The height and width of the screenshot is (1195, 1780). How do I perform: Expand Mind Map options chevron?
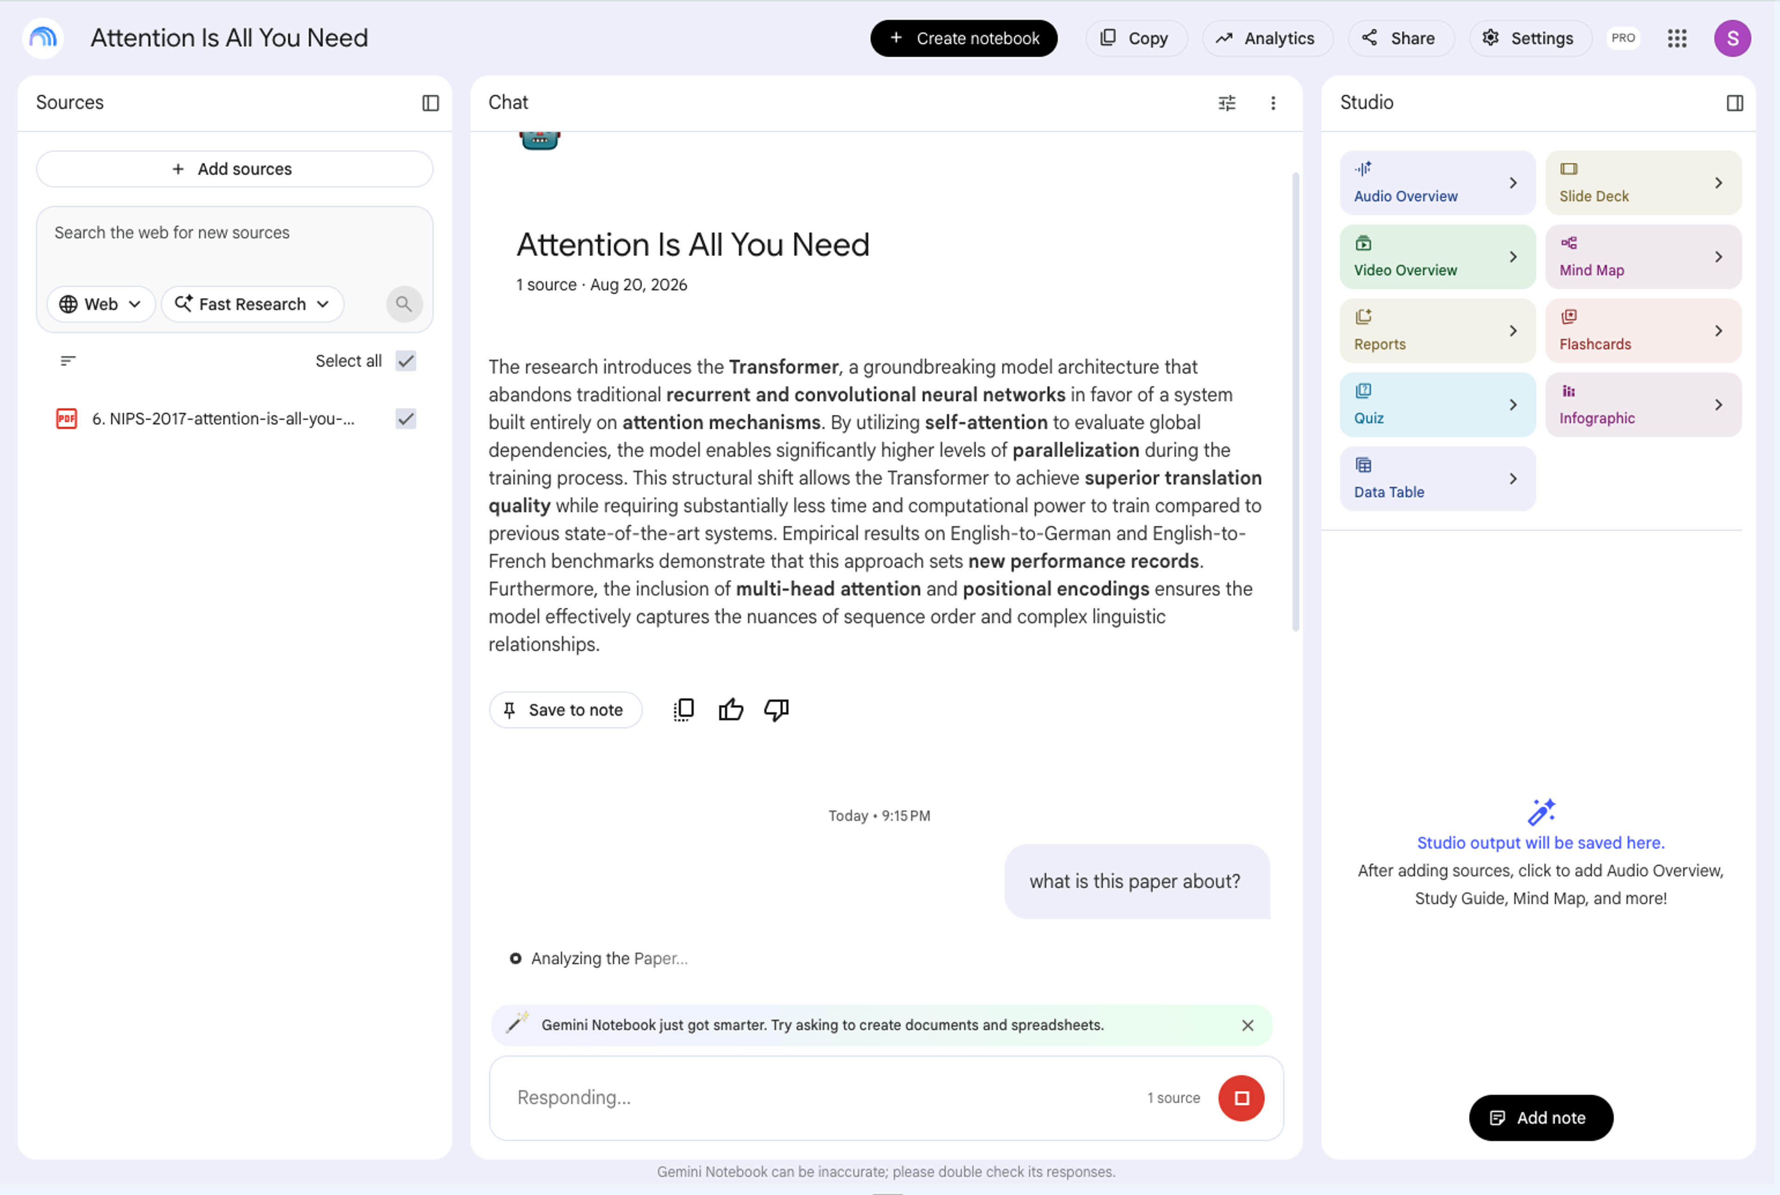[x=1718, y=257]
